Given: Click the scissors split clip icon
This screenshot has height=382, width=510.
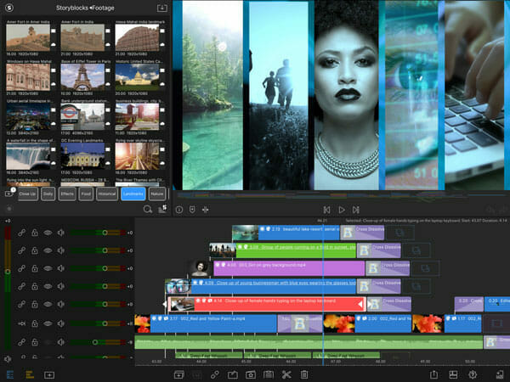Looking at the screenshot, I should point(286,374).
